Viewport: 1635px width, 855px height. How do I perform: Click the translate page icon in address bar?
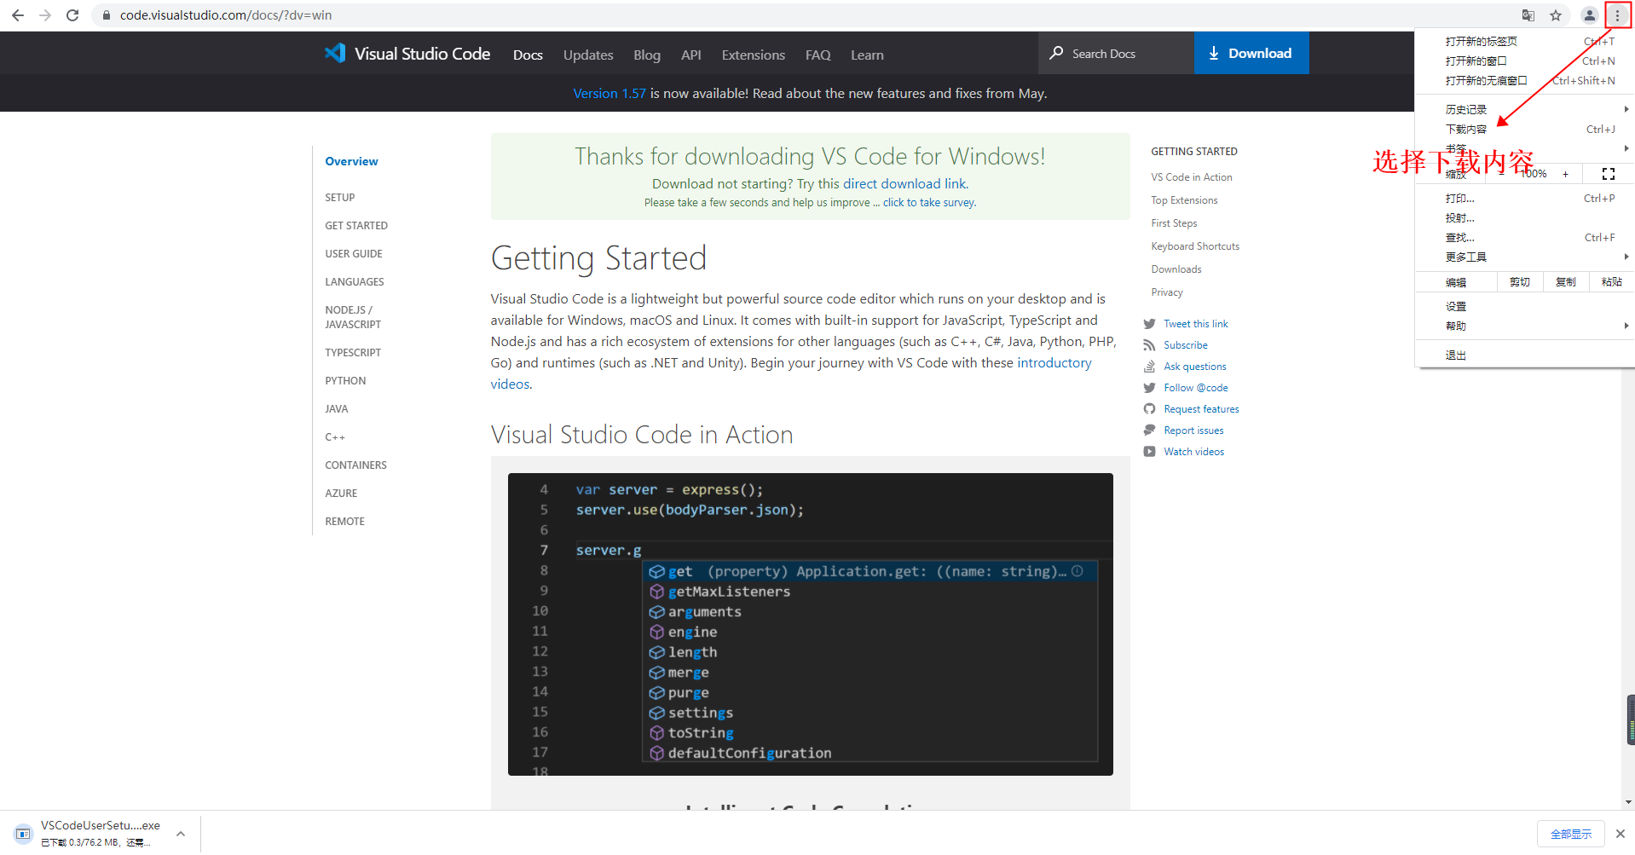1528,15
